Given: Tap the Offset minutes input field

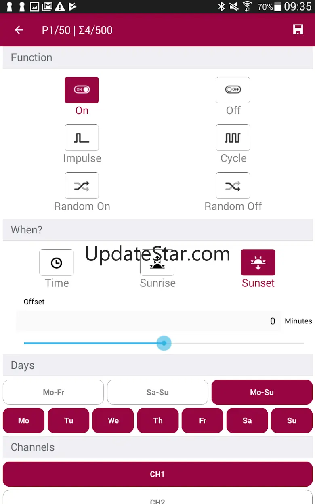Looking at the screenshot, I should point(148,321).
